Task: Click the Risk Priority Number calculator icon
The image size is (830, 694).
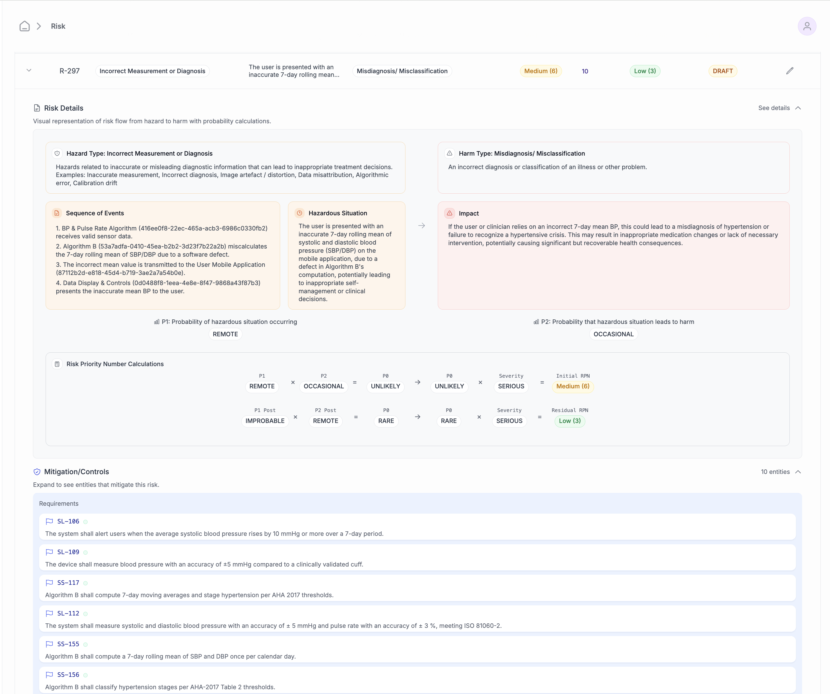Action: pos(57,364)
